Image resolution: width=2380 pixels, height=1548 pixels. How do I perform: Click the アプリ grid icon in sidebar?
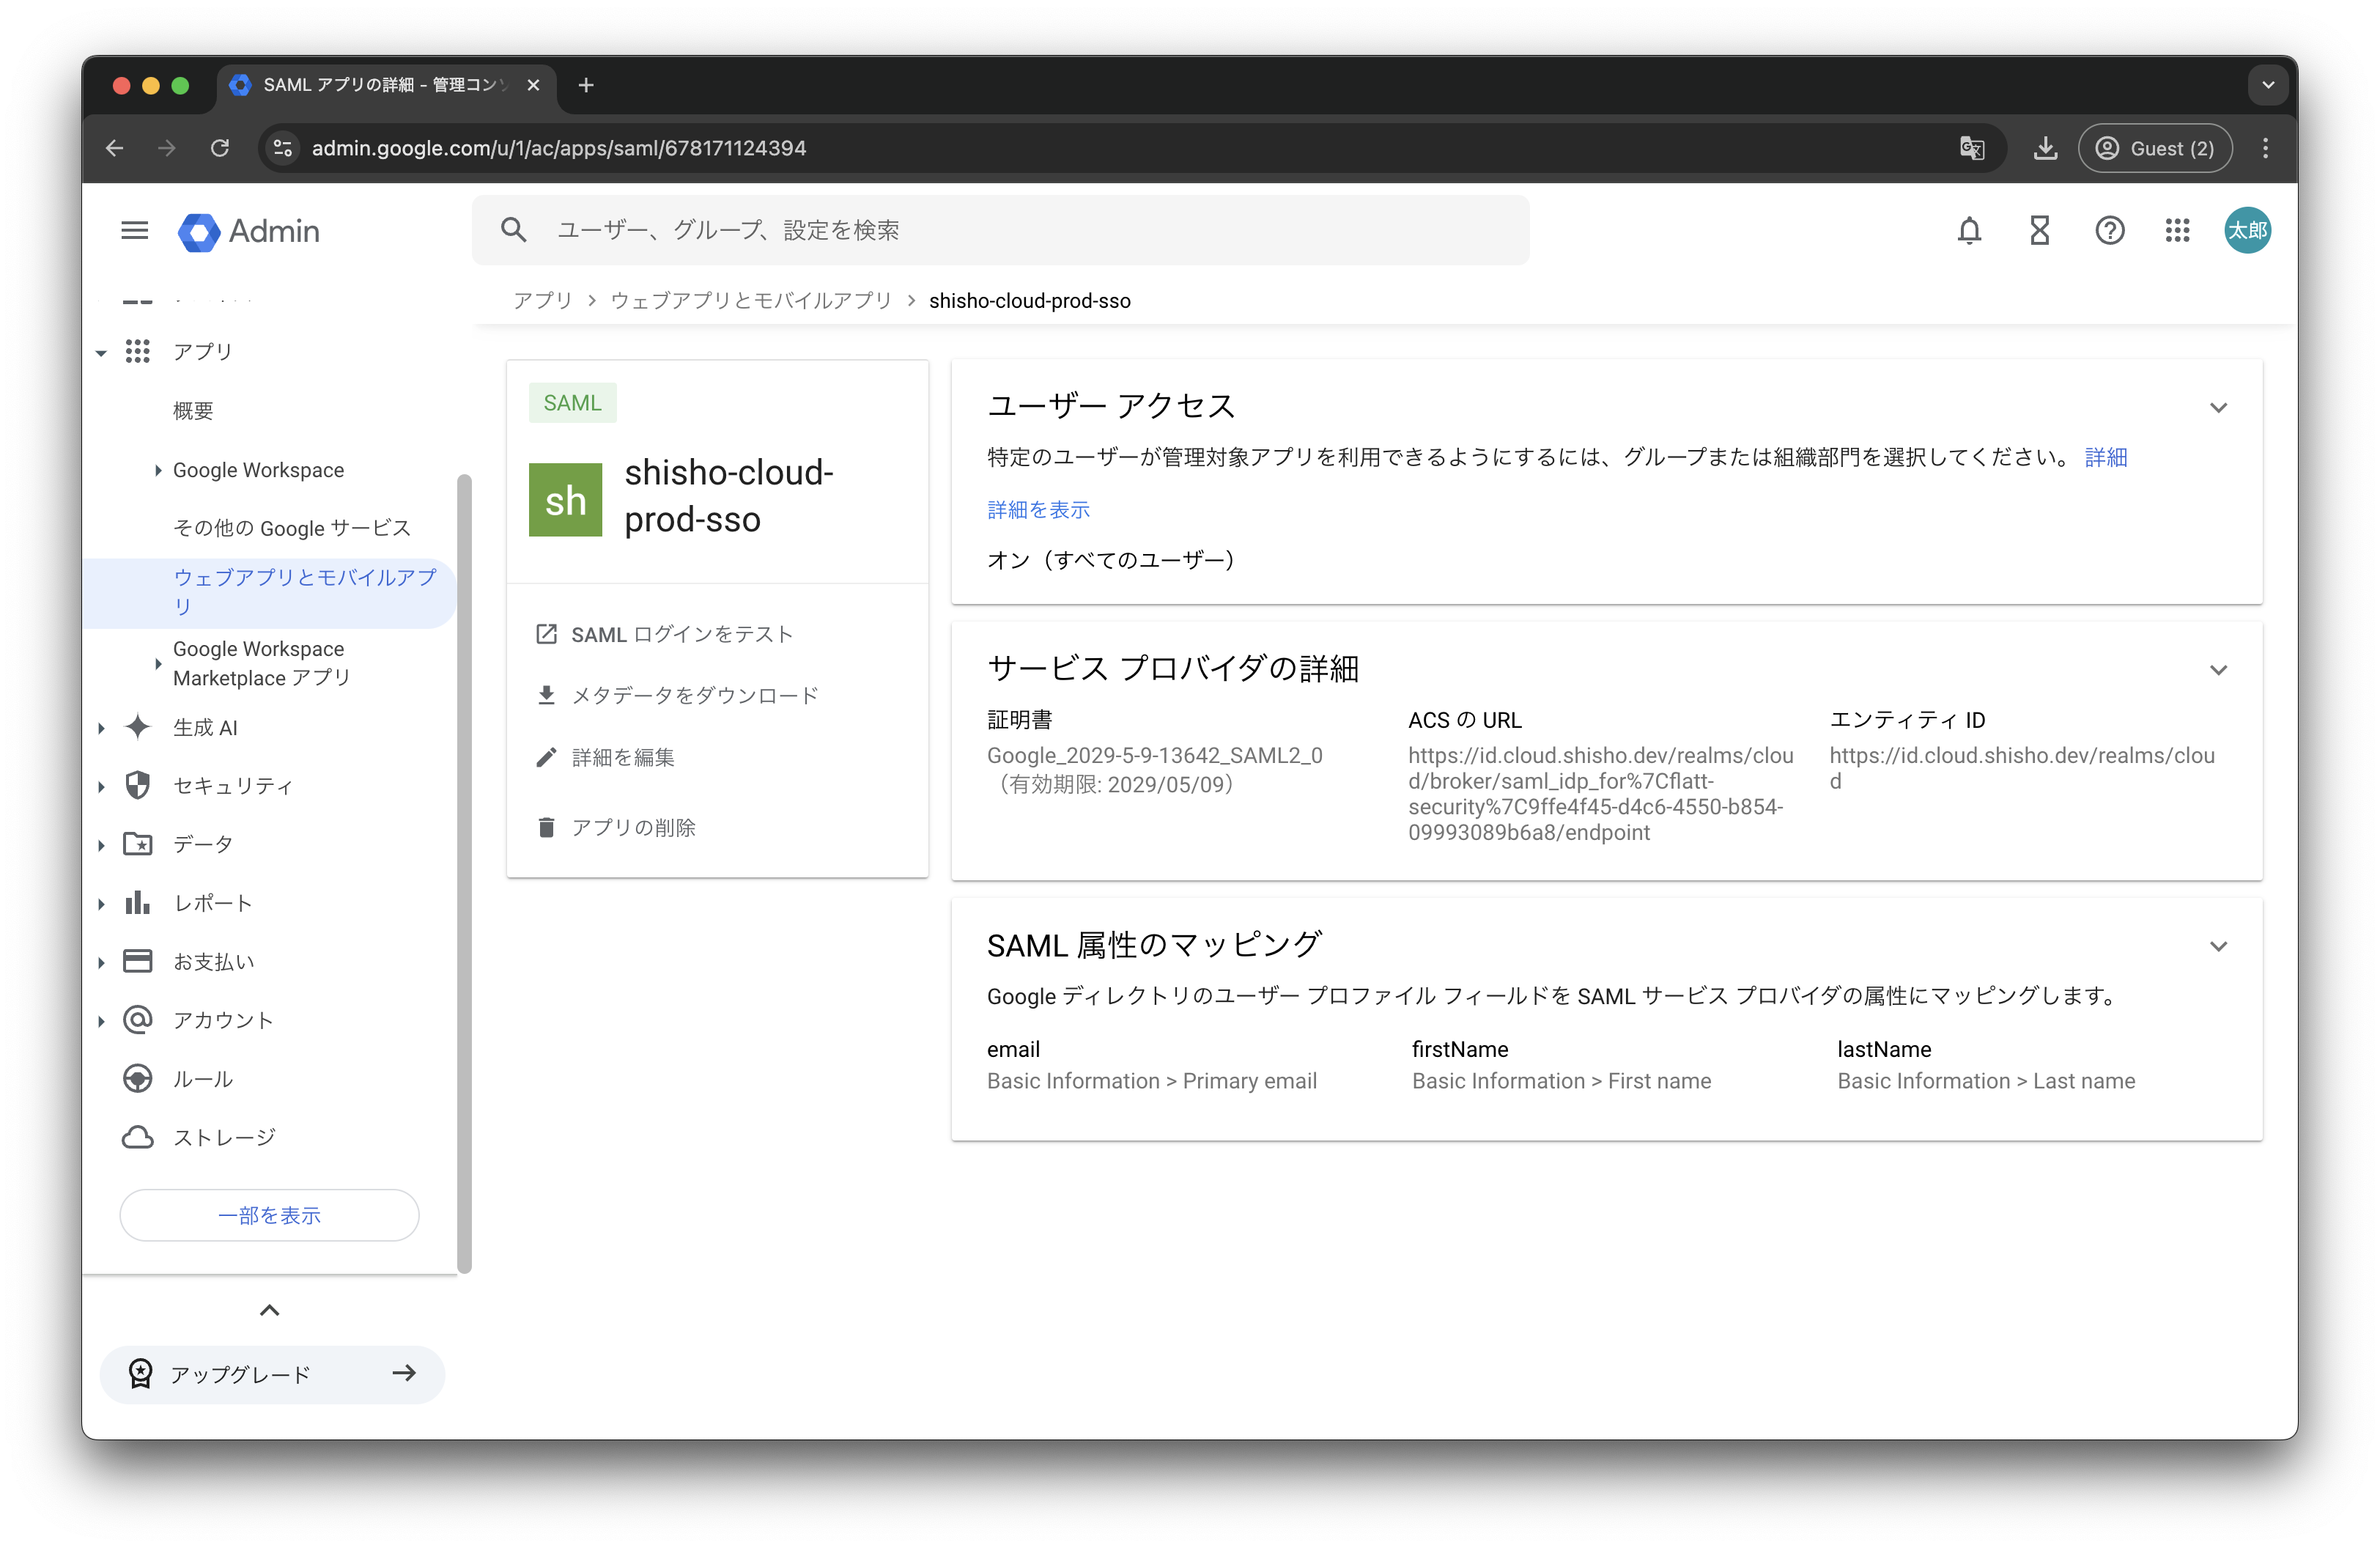(x=137, y=352)
